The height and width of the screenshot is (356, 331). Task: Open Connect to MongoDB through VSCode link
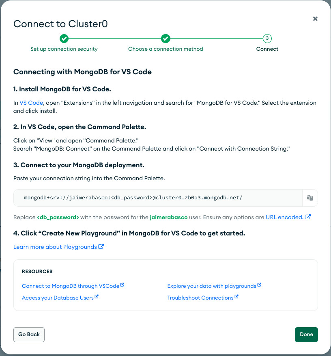click(71, 286)
